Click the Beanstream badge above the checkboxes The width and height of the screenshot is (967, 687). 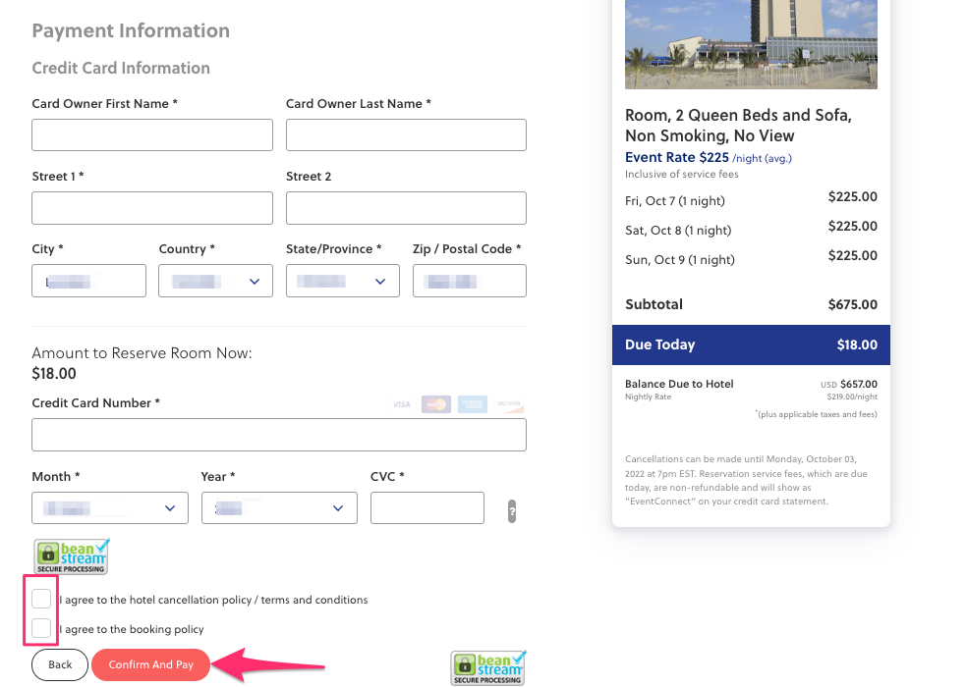[72, 556]
